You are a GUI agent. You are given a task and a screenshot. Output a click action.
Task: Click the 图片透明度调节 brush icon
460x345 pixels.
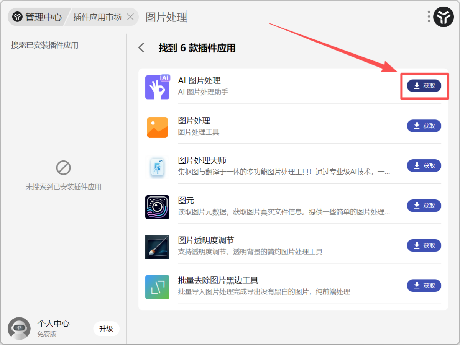click(157, 246)
